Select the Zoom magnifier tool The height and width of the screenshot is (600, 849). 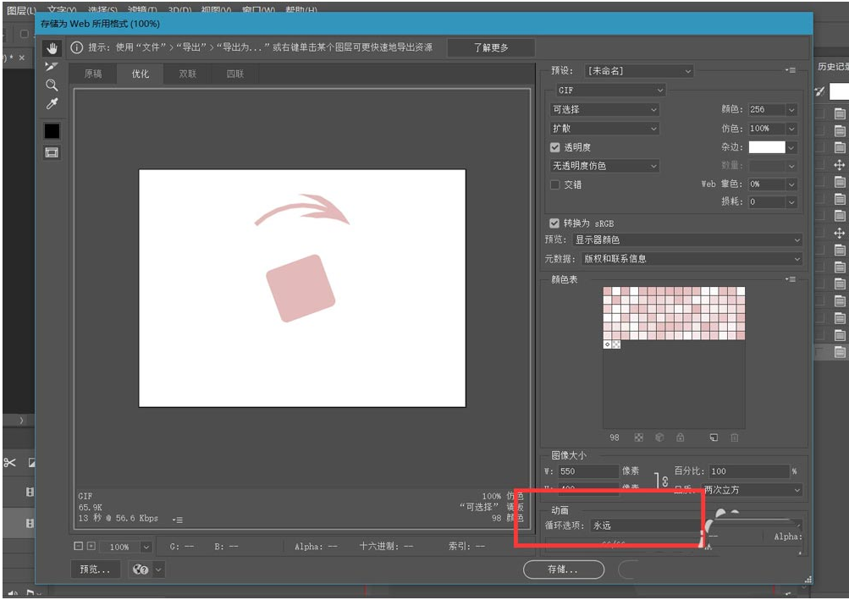click(52, 85)
